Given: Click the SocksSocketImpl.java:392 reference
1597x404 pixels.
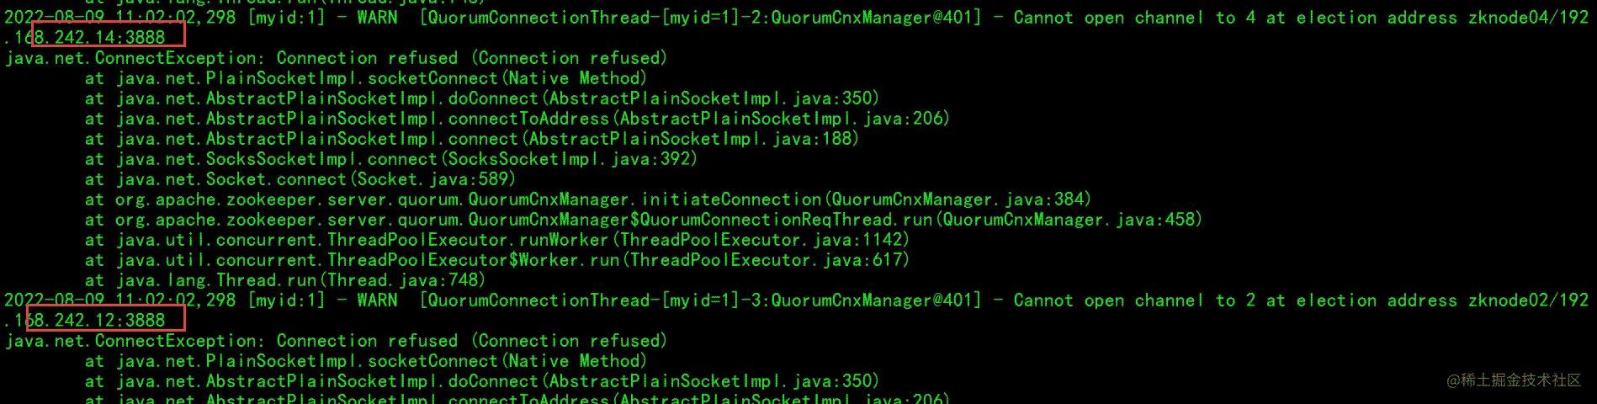Looking at the screenshot, I should (570, 159).
